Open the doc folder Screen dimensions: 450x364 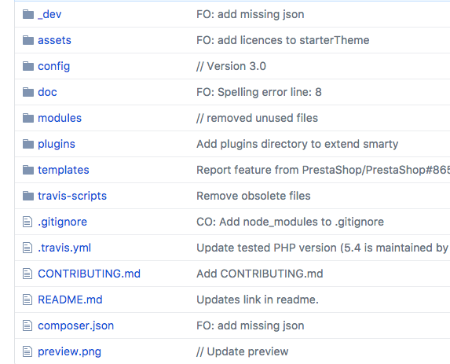tap(47, 92)
